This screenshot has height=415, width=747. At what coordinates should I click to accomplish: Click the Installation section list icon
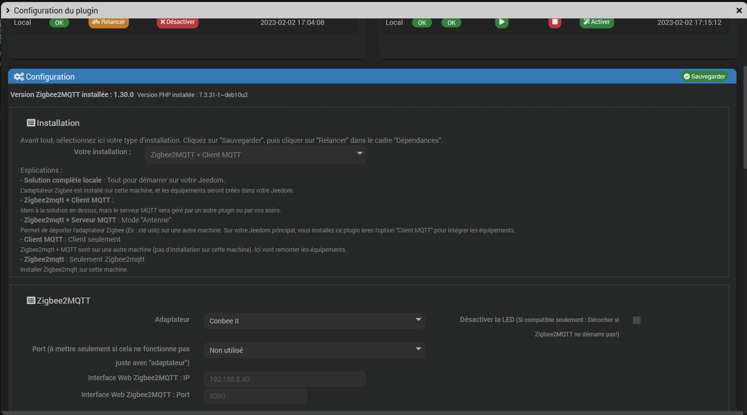tap(31, 123)
